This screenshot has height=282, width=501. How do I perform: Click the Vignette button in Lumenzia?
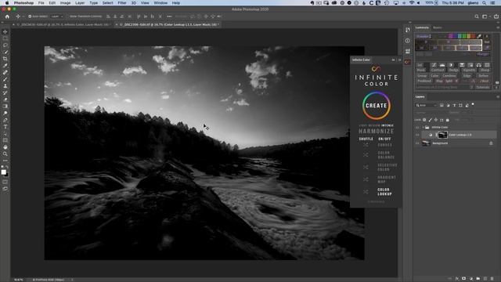click(x=469, y=70)
